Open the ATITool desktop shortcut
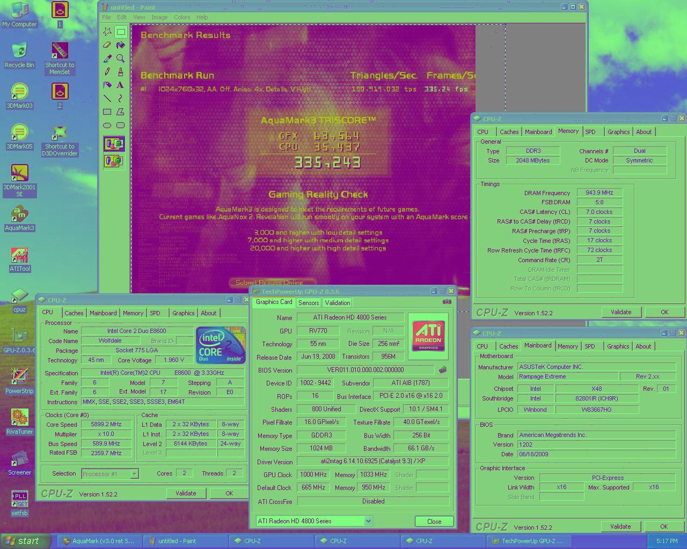This screenshot has width=687, height=549. click(x=19, y=259)
